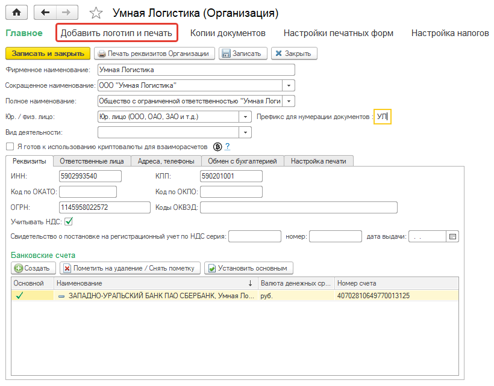Toggle Учитывать НДС checkbox
This screenshot has height=386, width=494.
tap(68, 222)
